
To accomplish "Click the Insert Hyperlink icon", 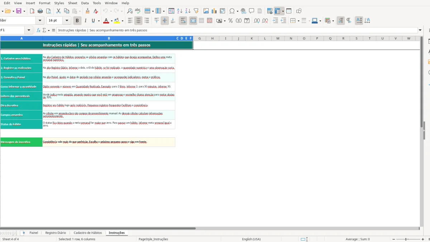I will [x=243, y=11].
